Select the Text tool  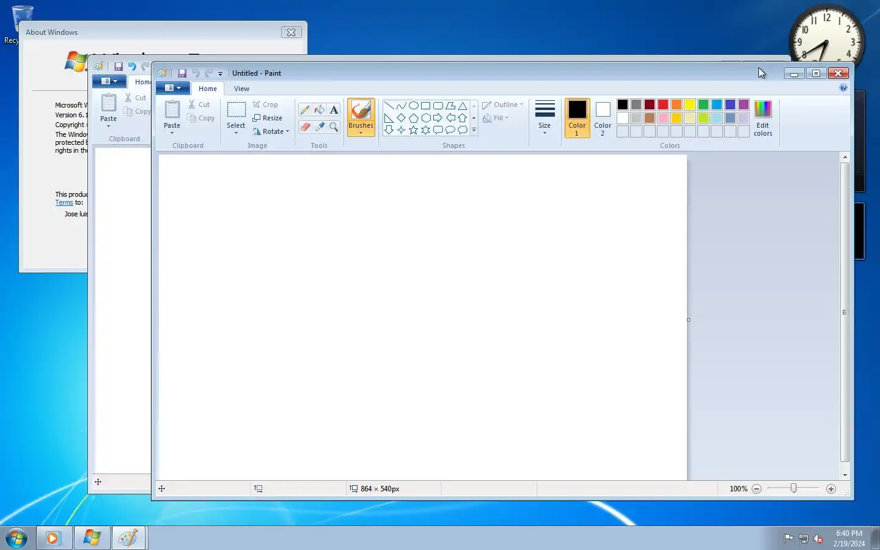[334, 110]
